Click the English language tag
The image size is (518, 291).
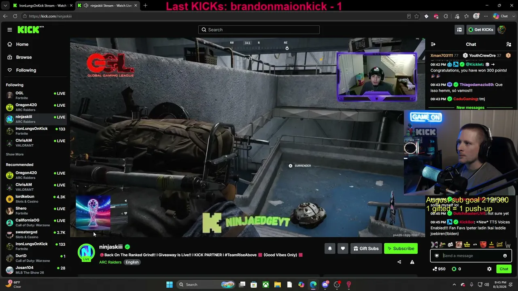(132, 262)
